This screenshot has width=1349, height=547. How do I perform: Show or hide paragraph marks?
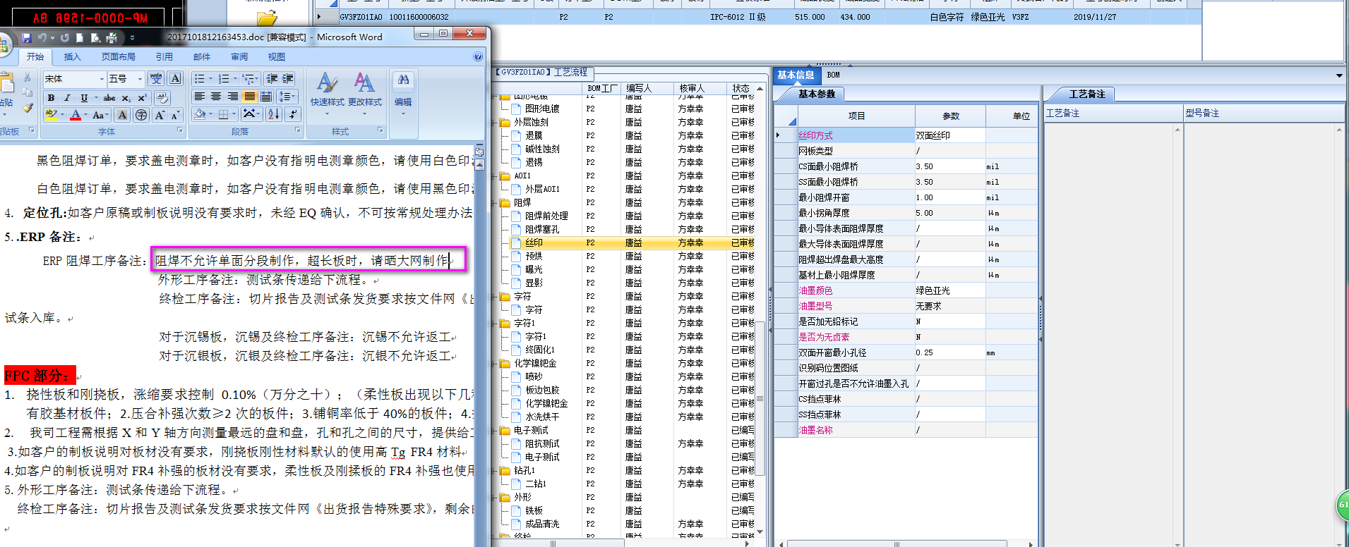coord(293,113)
